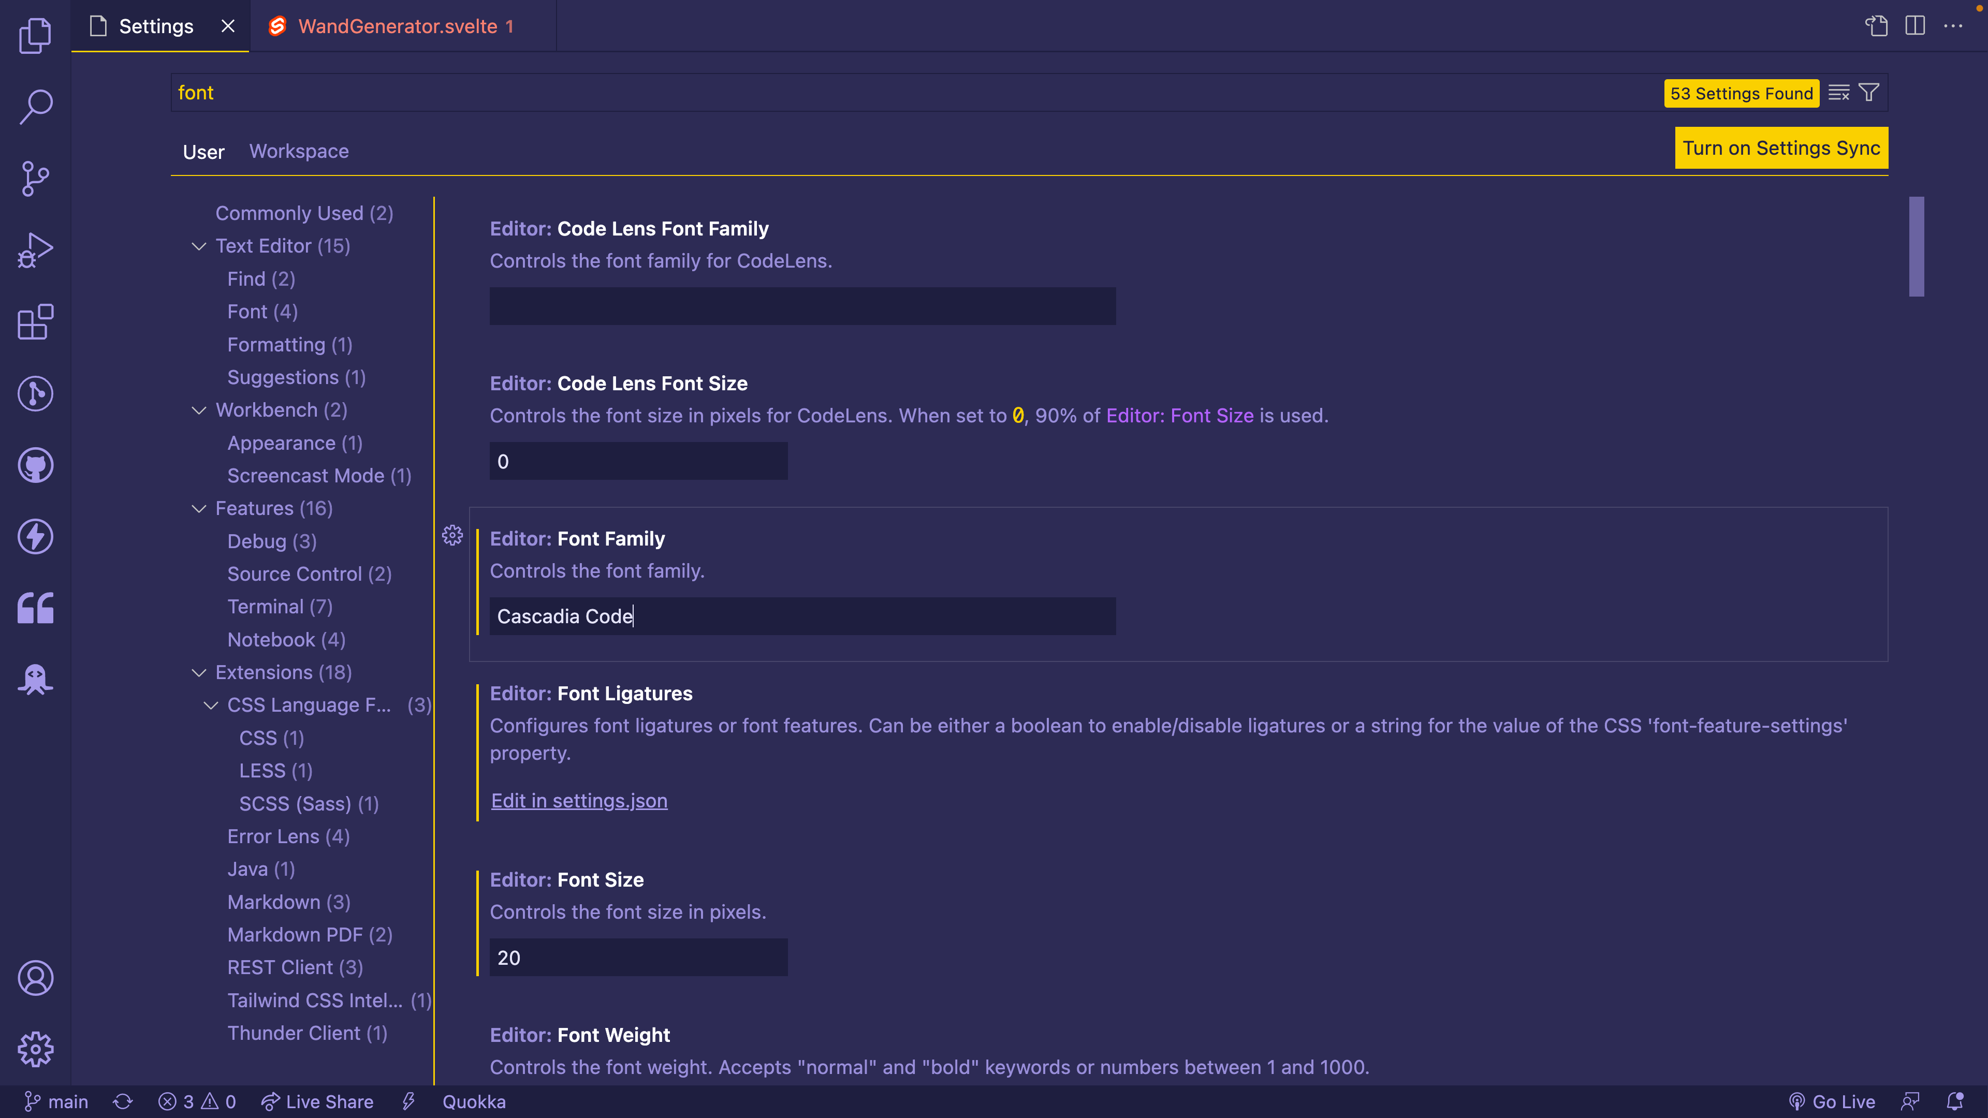1988x1118 pixels.
Task: Click the main branch indicator in status bar
Action: (x=56, y=1102)
